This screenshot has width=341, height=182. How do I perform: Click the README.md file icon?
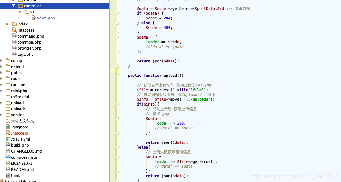[8, 169]
